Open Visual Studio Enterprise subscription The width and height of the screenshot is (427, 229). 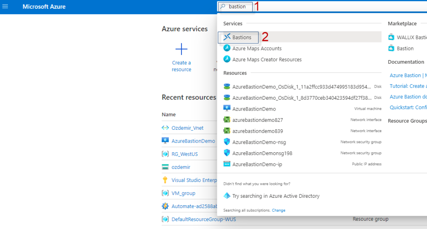pyautogui.click(x=194, y=180)
